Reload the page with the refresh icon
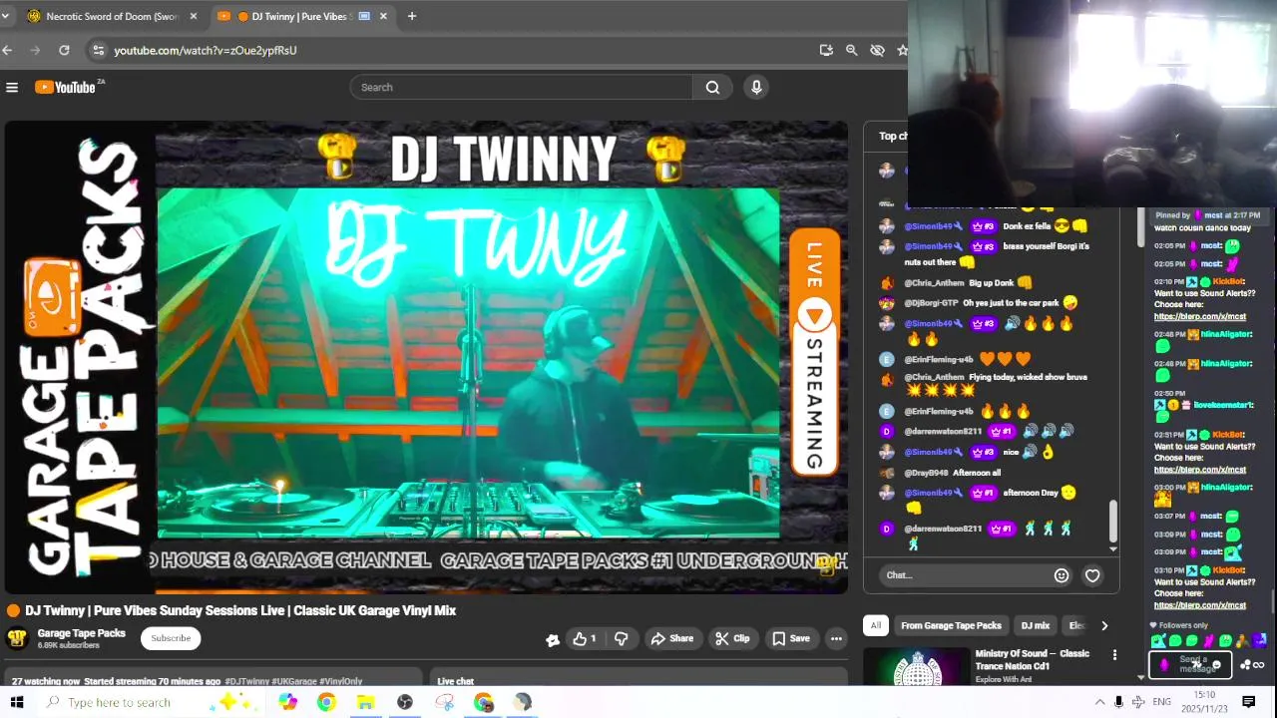The height and width of the screenshot is (718, 1277). click(x=64, y=50)
